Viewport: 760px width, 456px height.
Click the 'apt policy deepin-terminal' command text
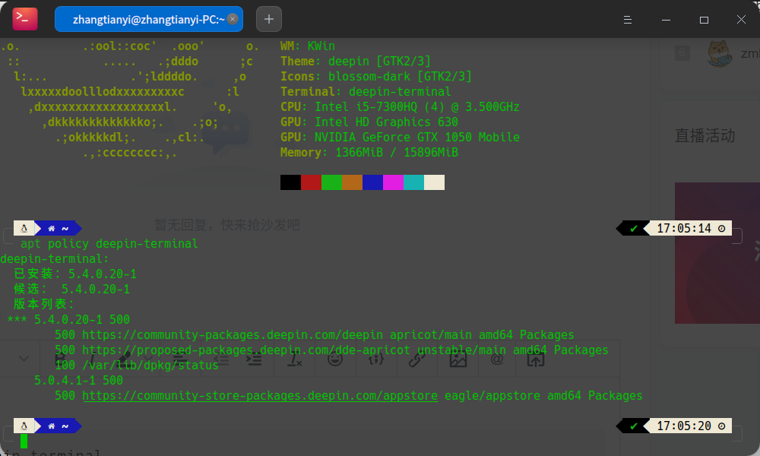point(109,243)
